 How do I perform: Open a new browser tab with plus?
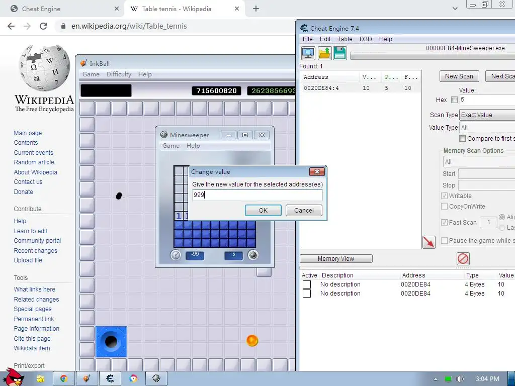[256, 9]
